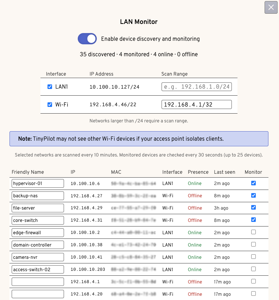279x300 pixels.
Task: Click empty name field for 192.168.4.1
Action: tap(38, 282)
